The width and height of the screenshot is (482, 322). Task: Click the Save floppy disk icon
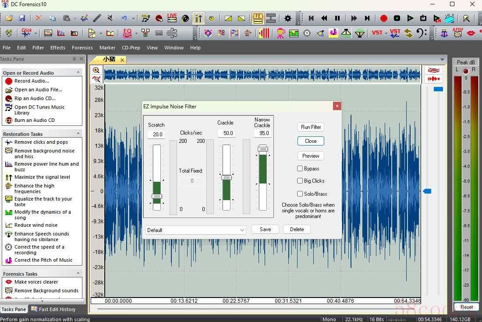point(22,18)
